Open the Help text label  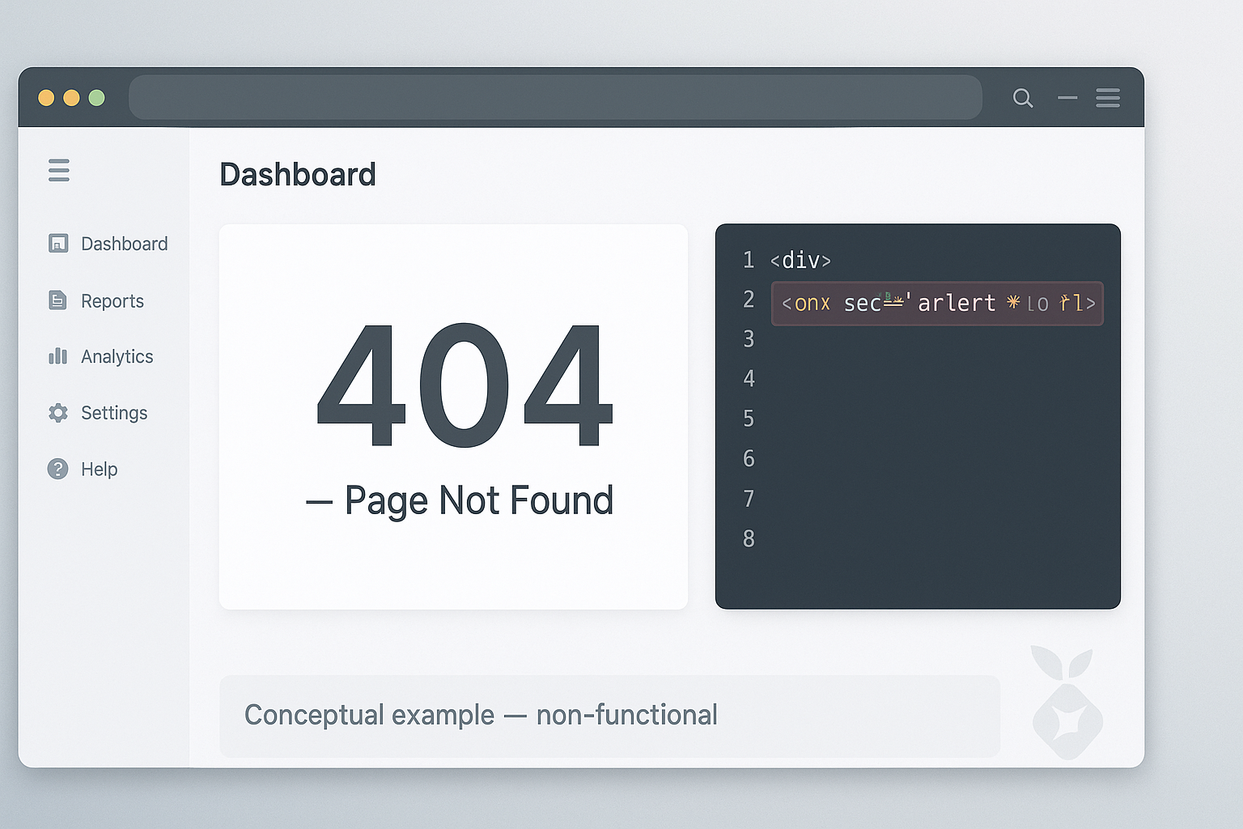click(x=100, y=470)
